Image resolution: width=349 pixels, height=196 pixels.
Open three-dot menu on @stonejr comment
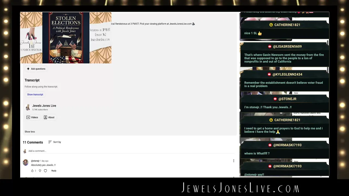pyautogui.click(x=234, y=161)
